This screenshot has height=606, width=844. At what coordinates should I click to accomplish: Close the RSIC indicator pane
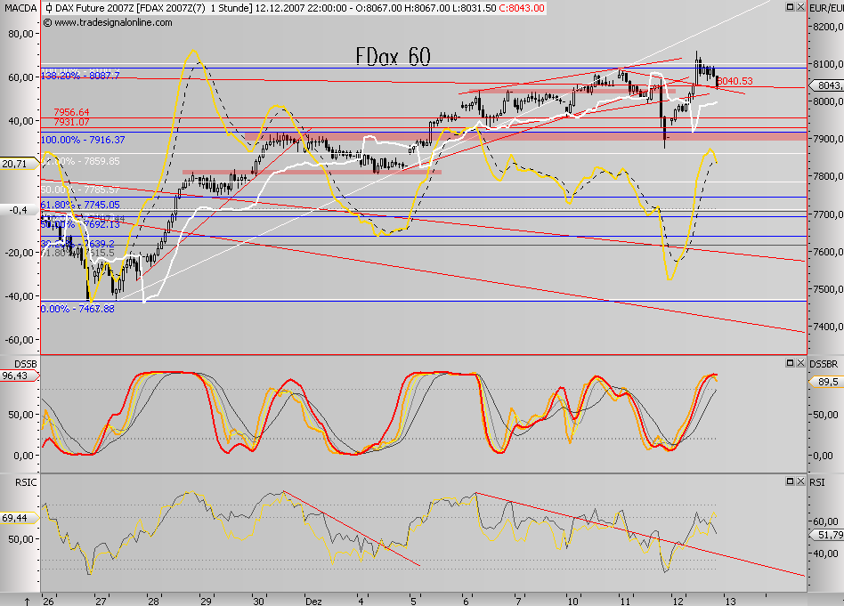point(800,481)
